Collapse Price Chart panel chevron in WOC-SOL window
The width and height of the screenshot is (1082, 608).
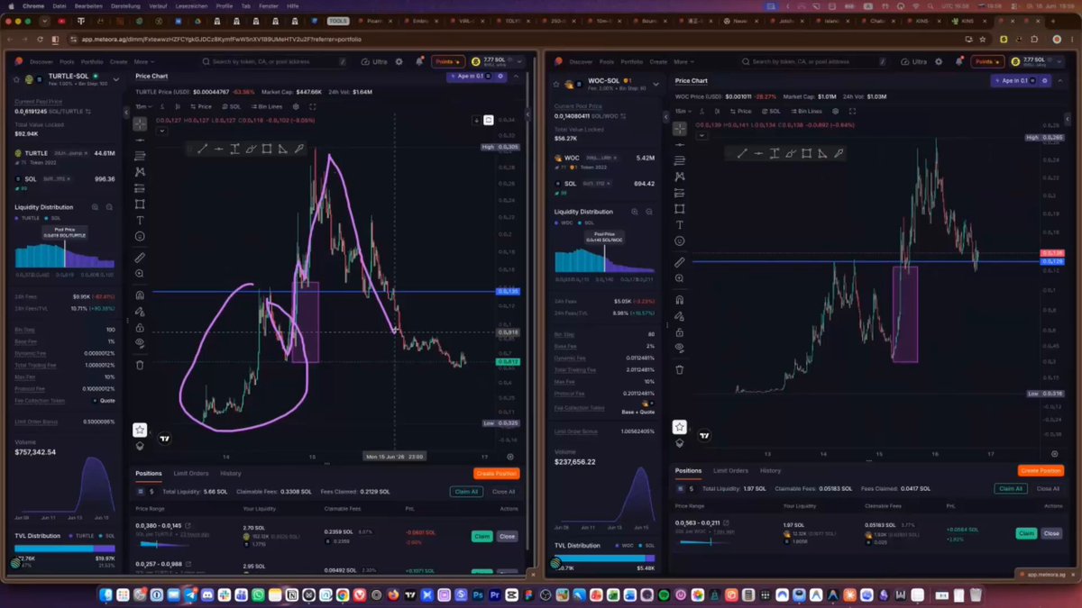point(1060,81)
